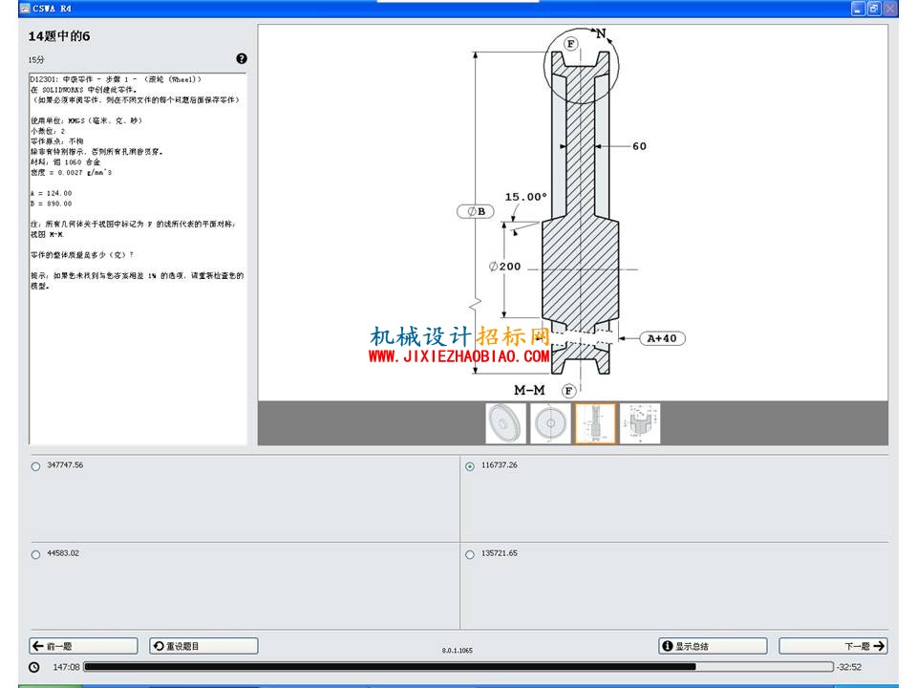The image size is (917, 688).
Task: Click the exam time progress bar
Action: [x=458, y=666]
